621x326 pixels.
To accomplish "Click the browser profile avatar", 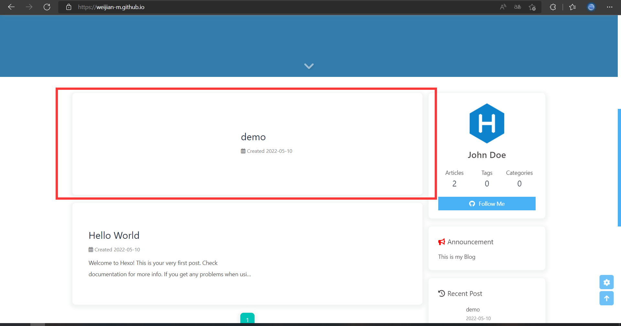I will [x=591, y=7].
